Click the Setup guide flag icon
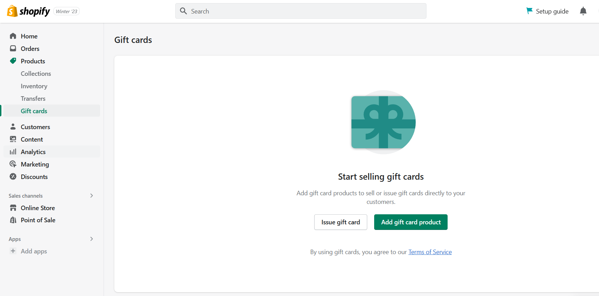Screen dimensions: 599x296 point(529,11)
